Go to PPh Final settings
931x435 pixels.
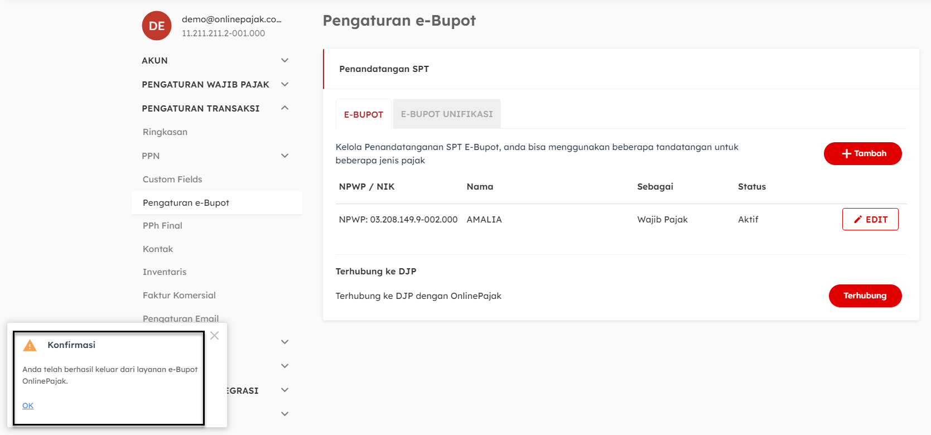pyautogui.click(x=162, y=225)
